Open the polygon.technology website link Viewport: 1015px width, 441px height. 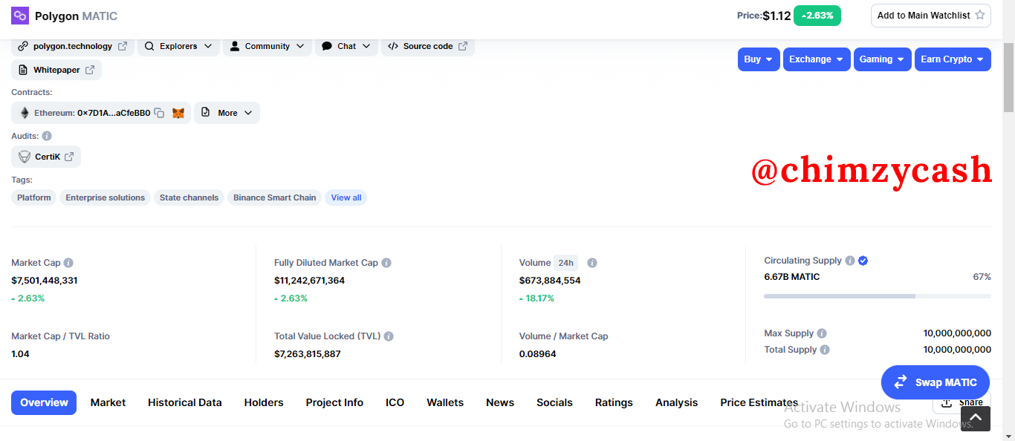[x=73, y=46]
